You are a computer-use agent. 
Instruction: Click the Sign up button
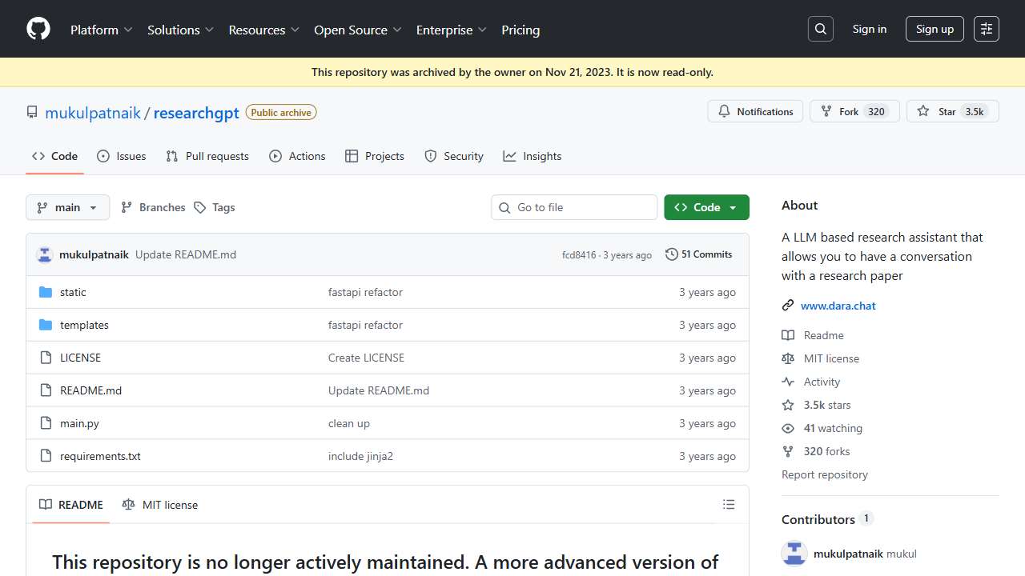click(935, 29)
